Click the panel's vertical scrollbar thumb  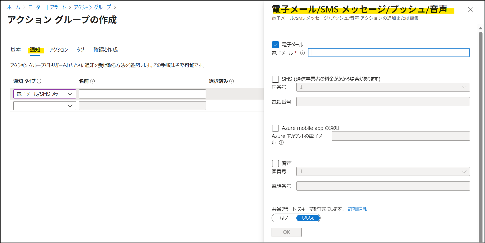(481, 137)
